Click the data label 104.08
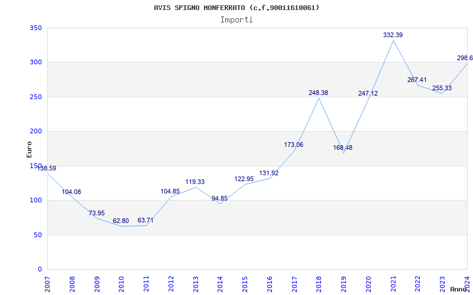The image size is (473, 295). 72,192
